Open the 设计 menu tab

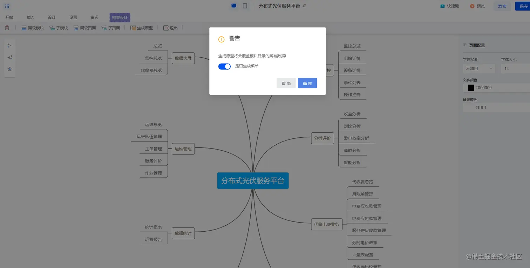(52, 17)
